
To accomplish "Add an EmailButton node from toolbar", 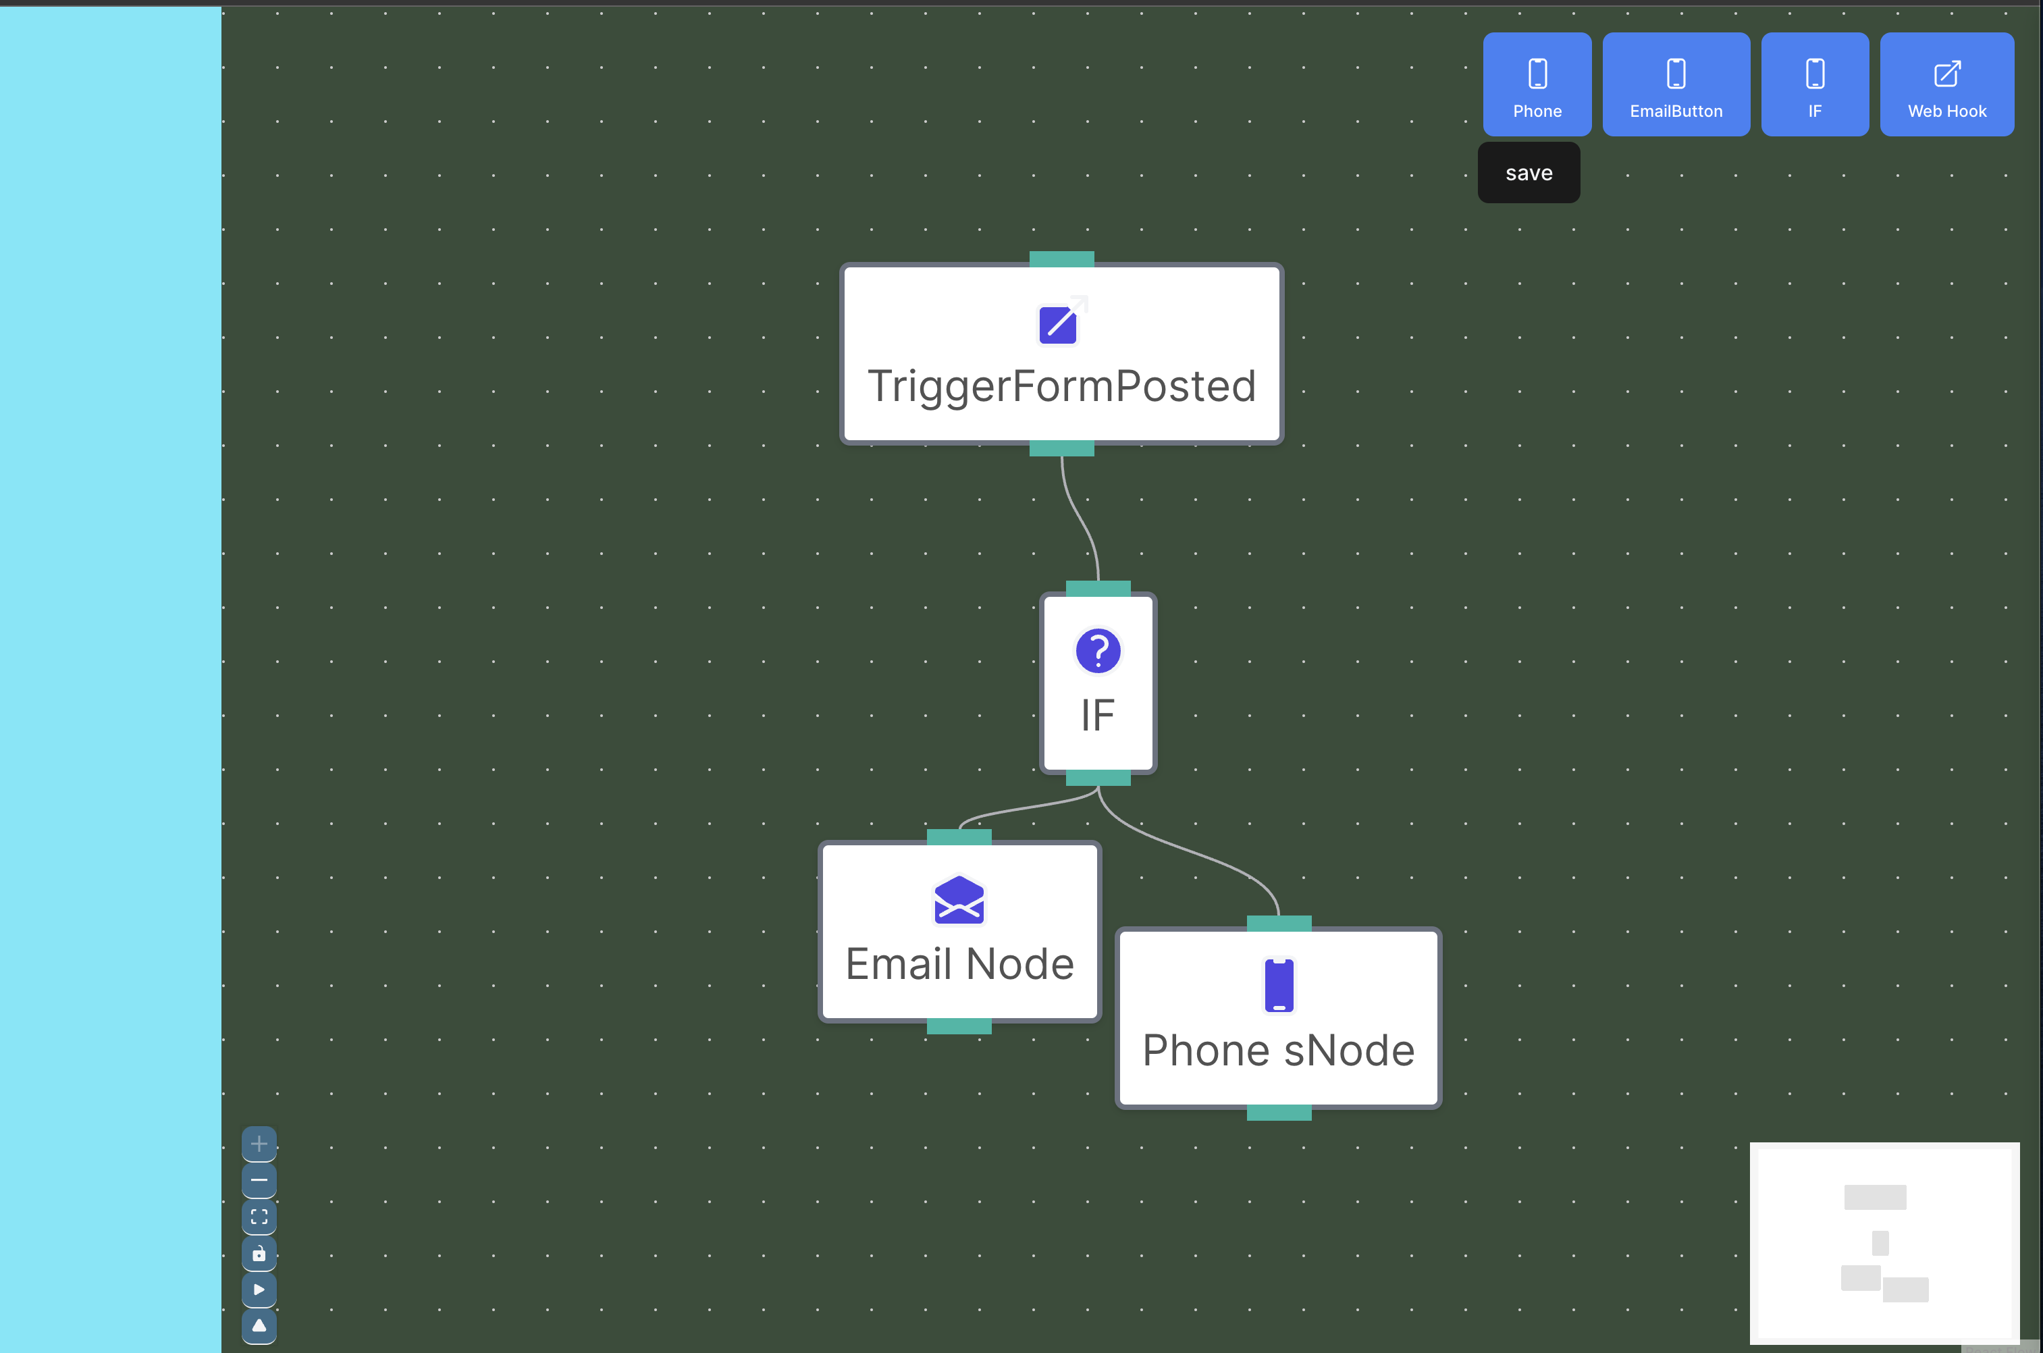I will [x=1676, y=84].
